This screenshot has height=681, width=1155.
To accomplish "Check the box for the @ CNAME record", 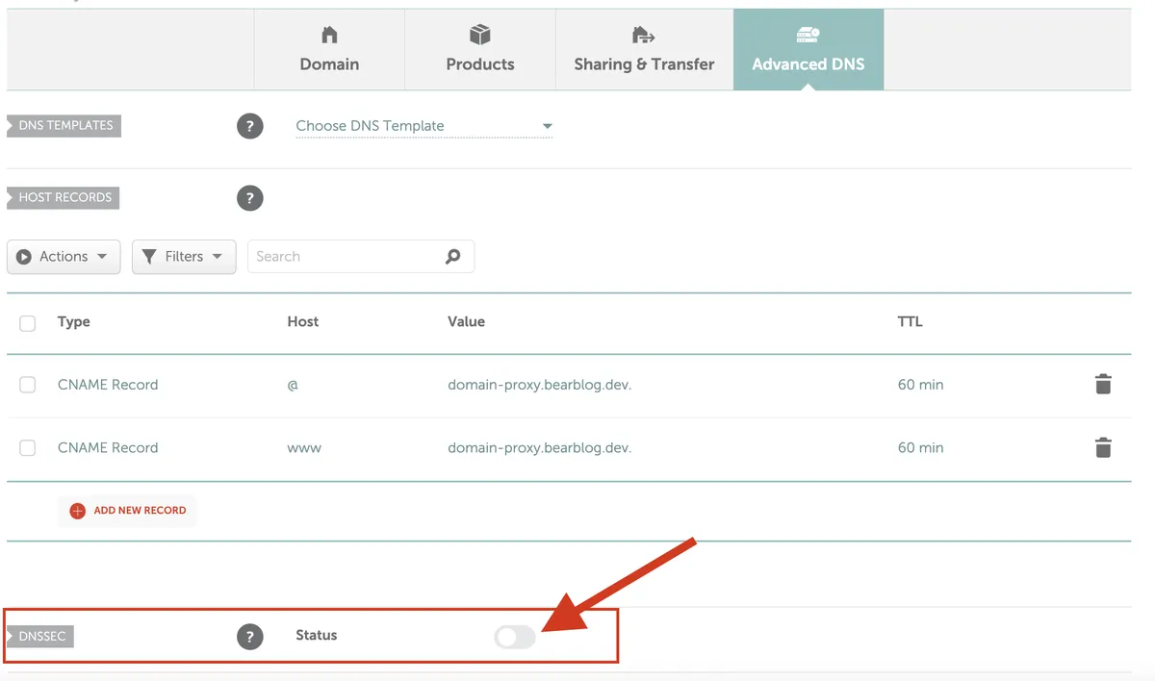I will pyautogui.click(x=28, y=385).
